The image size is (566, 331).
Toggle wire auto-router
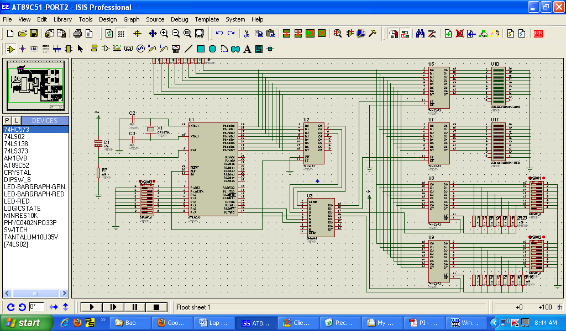point(405,34)
